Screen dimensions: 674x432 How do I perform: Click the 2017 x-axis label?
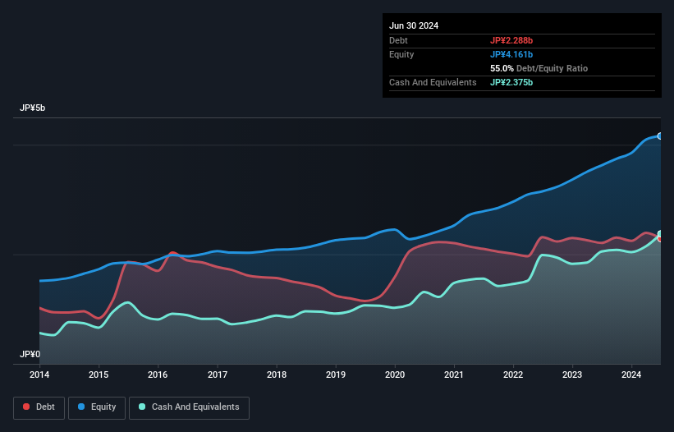click(218, 375)
